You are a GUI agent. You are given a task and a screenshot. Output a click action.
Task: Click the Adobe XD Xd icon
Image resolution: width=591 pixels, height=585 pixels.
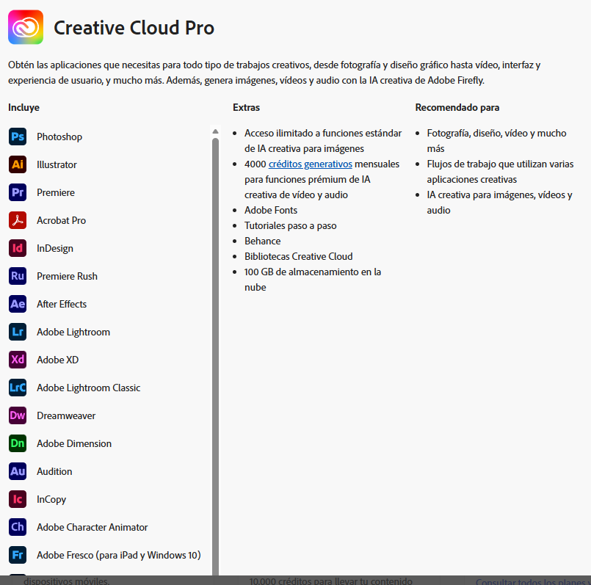18,360
